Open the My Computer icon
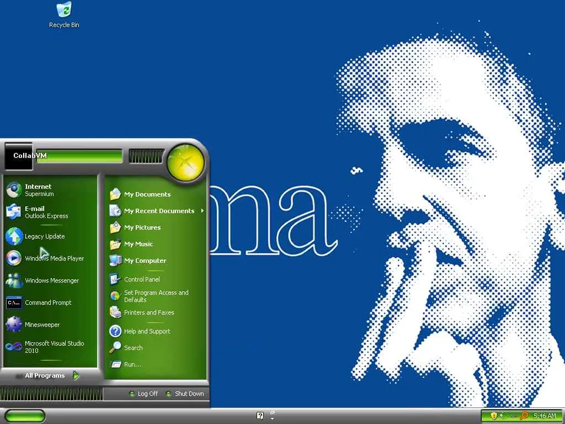The width and height of the screenshot is (565, 424). point(115,261)
